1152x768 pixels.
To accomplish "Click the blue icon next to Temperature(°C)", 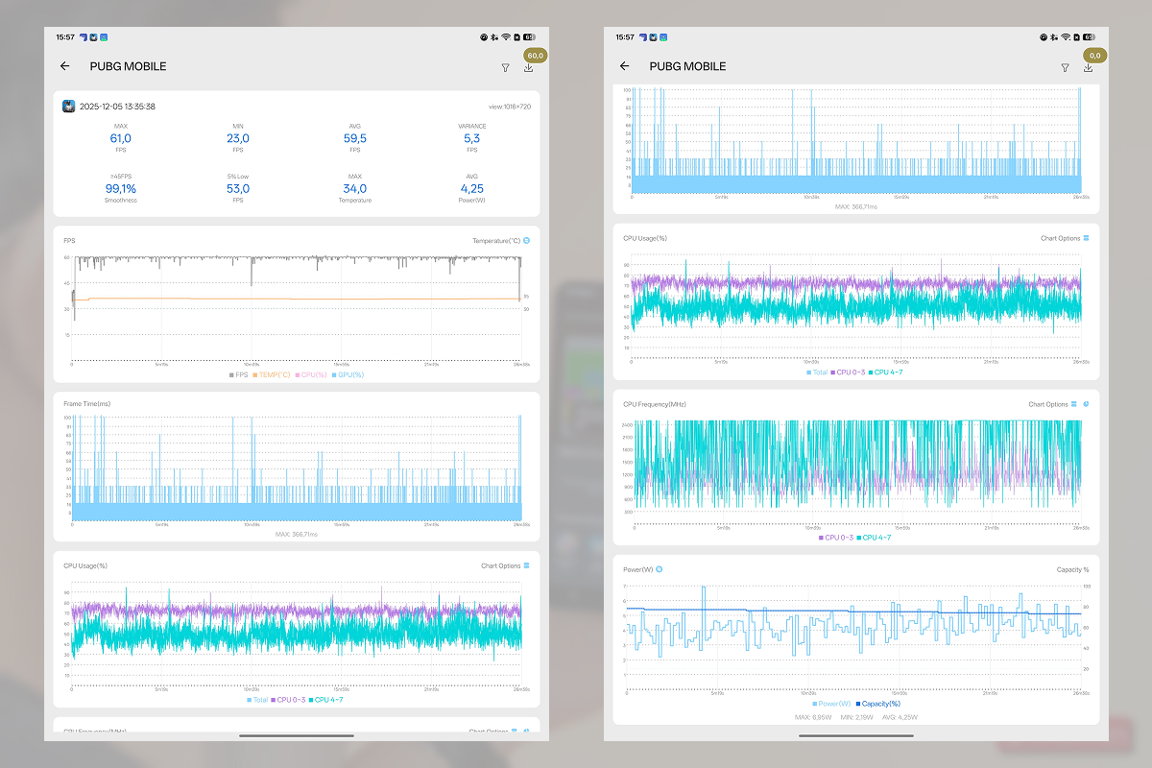I will point(526,241).
